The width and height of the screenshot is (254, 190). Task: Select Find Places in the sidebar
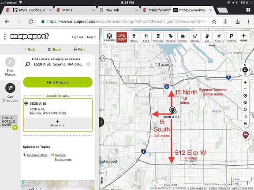pos(10,66)
